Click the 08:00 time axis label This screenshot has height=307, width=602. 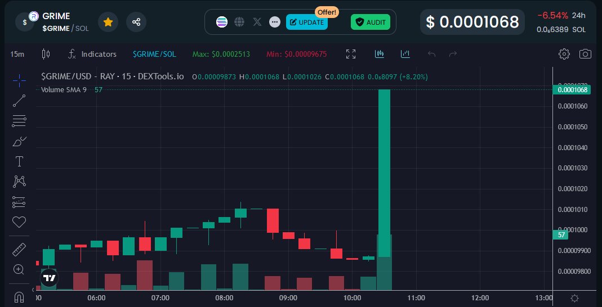point(224,298)
